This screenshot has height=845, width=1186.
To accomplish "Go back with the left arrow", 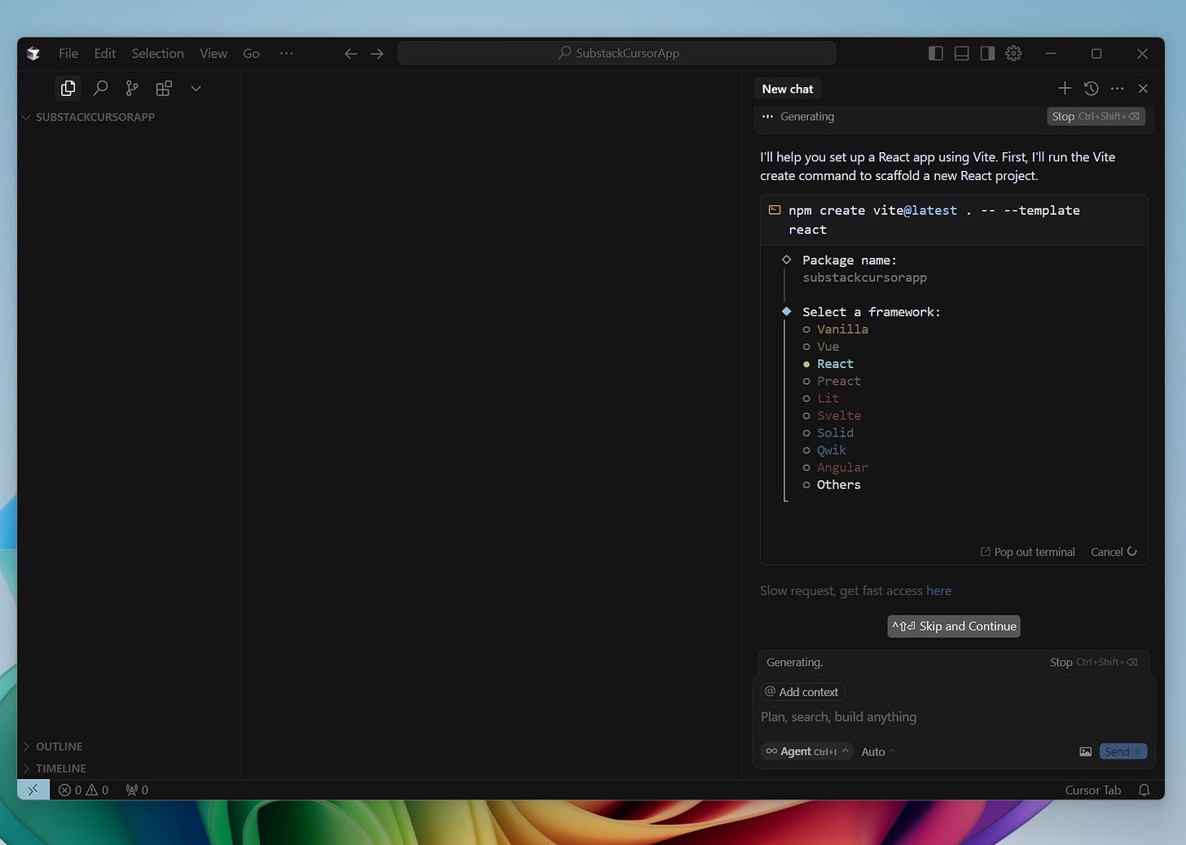I will pyautogui.click(x=350, y=54).
